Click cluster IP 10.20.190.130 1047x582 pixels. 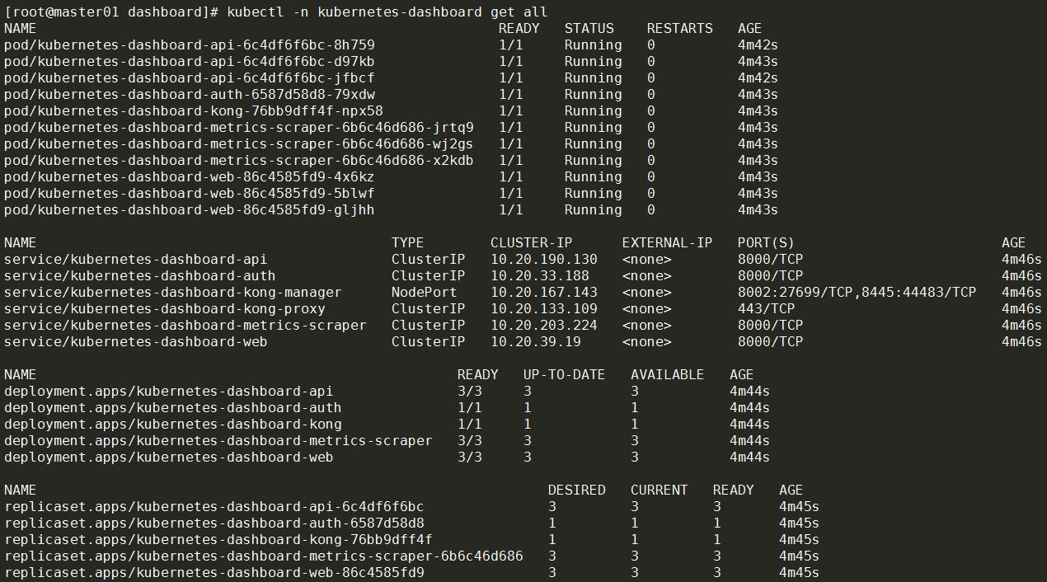point(543,259)
